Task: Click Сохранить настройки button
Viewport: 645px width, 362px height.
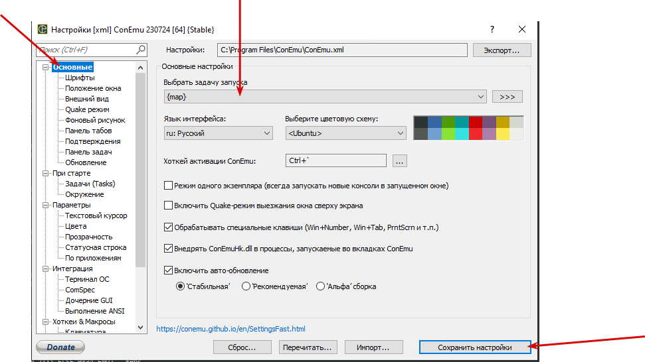Action: click(475, 347)
